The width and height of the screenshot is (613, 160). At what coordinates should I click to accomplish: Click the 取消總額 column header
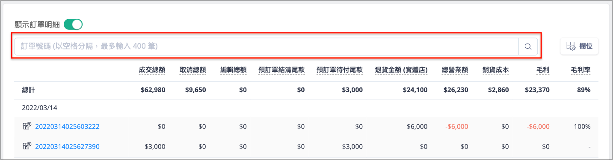(x=193, y=70)
